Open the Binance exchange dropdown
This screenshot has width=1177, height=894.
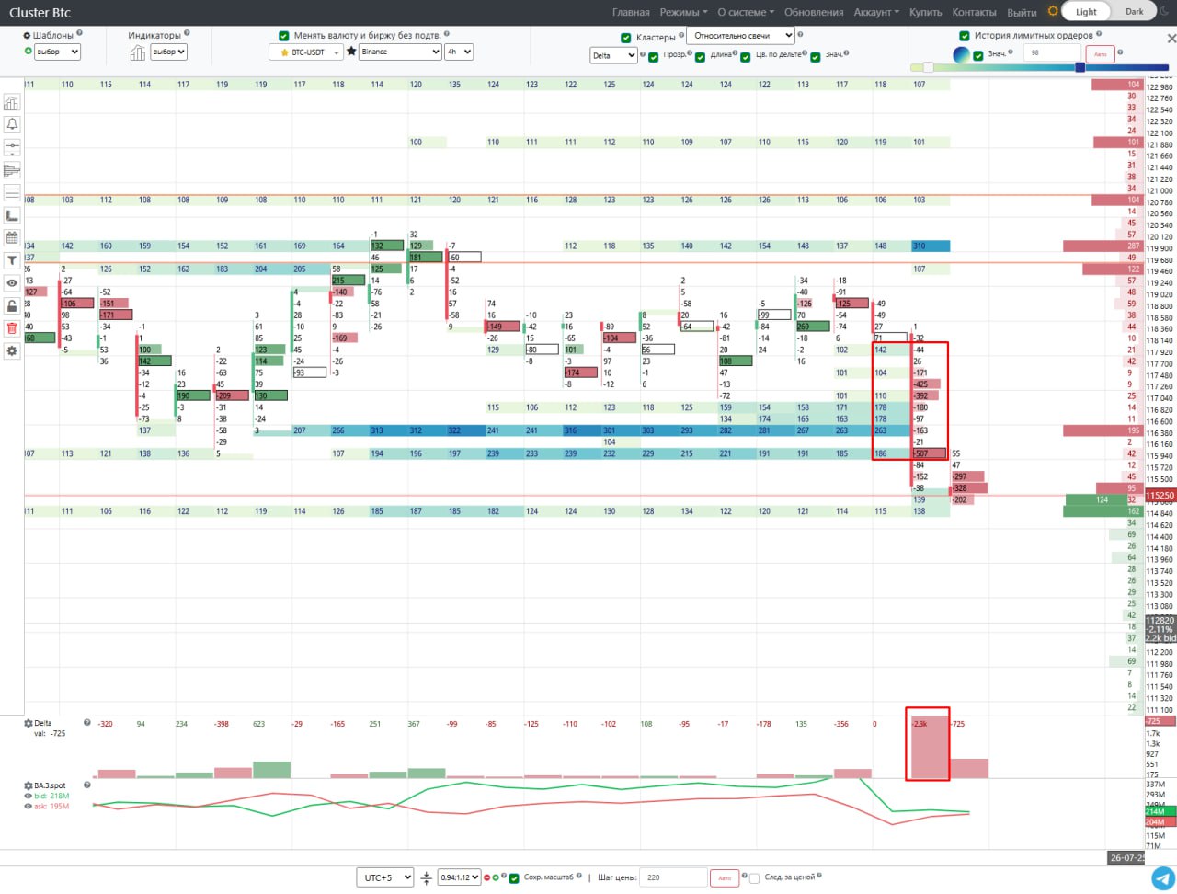400,52
